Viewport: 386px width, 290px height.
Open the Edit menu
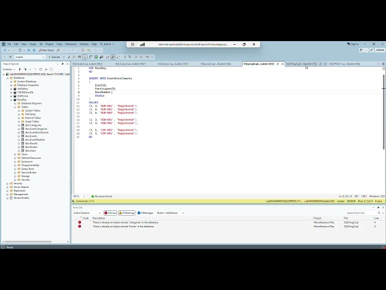(x=16, y=44)
